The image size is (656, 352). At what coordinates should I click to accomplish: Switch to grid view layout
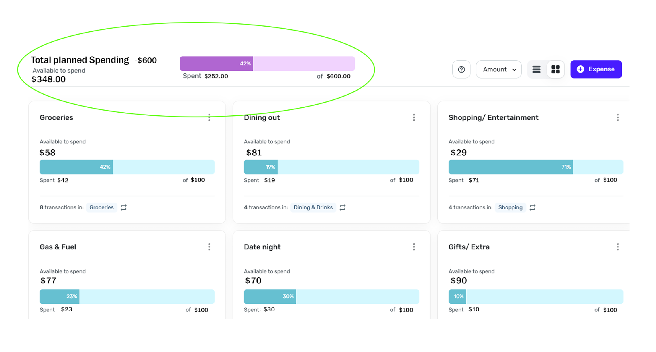pos(555,69)
